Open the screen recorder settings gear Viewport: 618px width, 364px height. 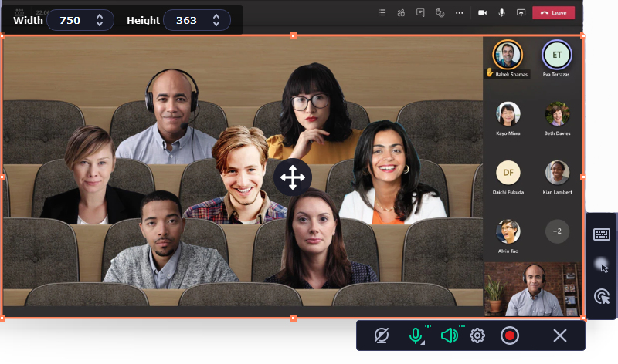[x=477, y=335]
